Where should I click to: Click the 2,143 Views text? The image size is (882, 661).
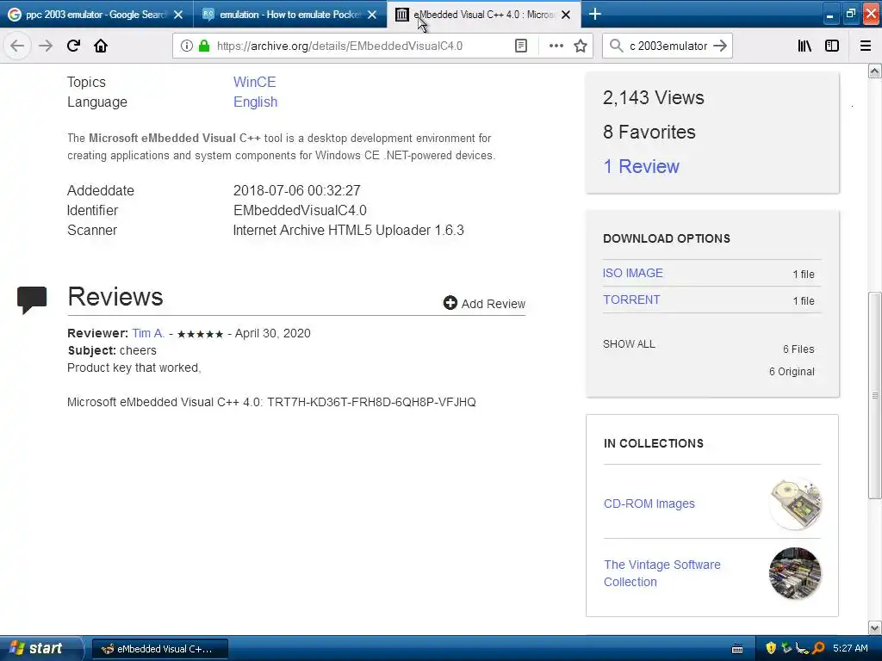[654, 98]
